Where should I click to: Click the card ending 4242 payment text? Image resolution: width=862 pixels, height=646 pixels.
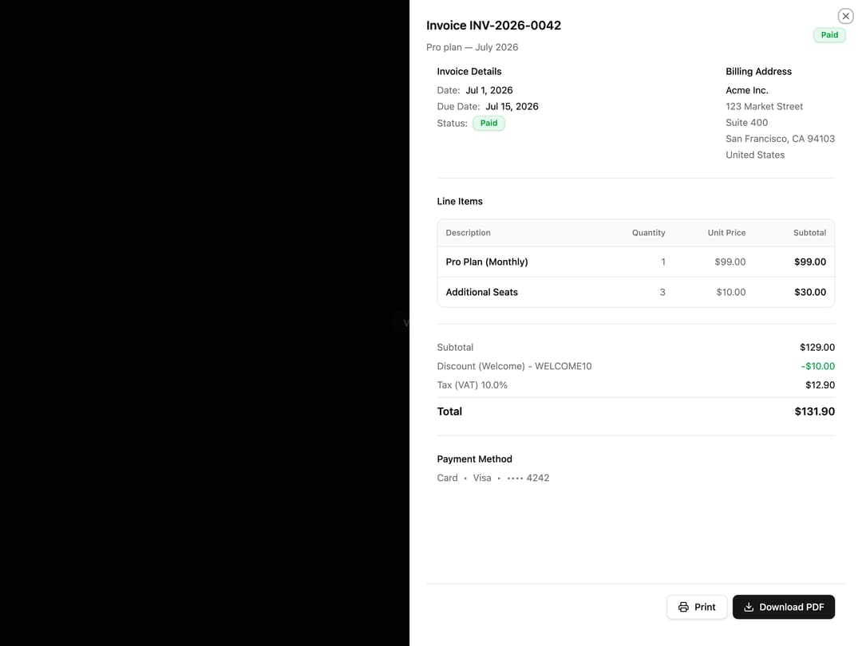tap(493, 478)
